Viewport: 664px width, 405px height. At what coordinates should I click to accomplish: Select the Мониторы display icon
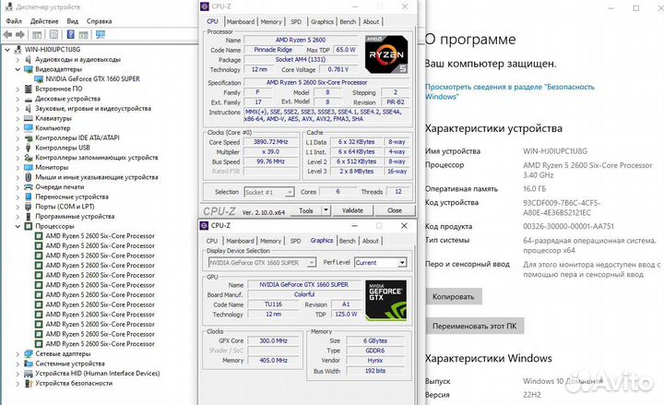click(29, 167)
